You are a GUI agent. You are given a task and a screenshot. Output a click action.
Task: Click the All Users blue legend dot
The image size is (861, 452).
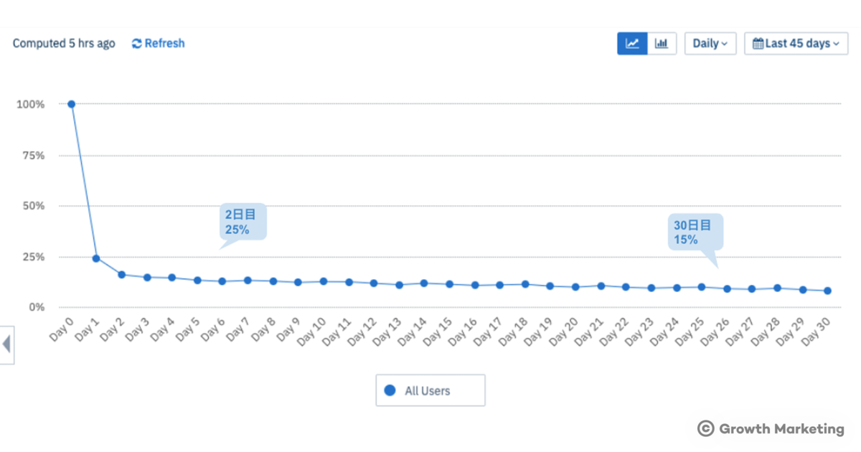[x=390, y=391]
